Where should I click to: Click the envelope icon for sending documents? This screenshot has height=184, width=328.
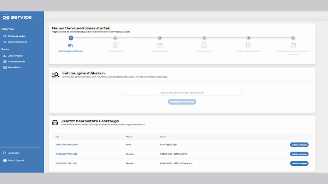[x=293, y=45]
